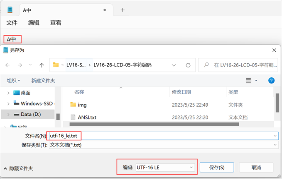Image resolution: width=282 pixels, height=179 pixels.
Task: Click the forward navigation arrow
Action: (19, 65)
